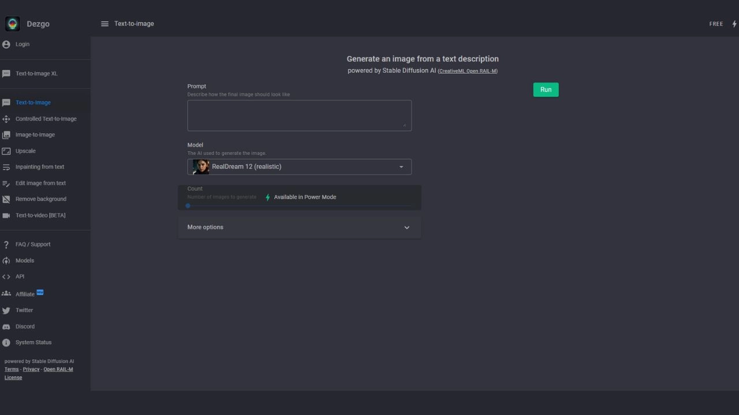
Task: Open Inpainting from text page
Action: 40,167
